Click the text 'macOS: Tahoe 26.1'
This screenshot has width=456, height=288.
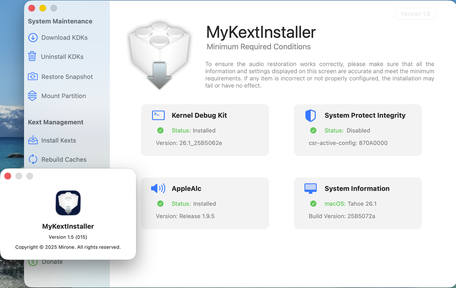[351, 204]
